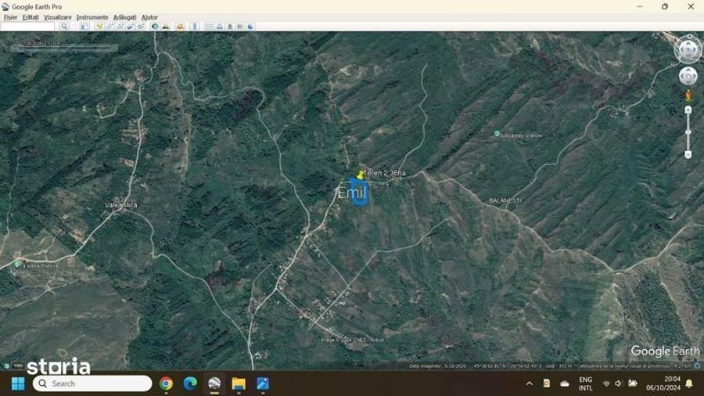Expand the Vizualizare menu
The width and height of the screenshot is (704, 396).
57,16
